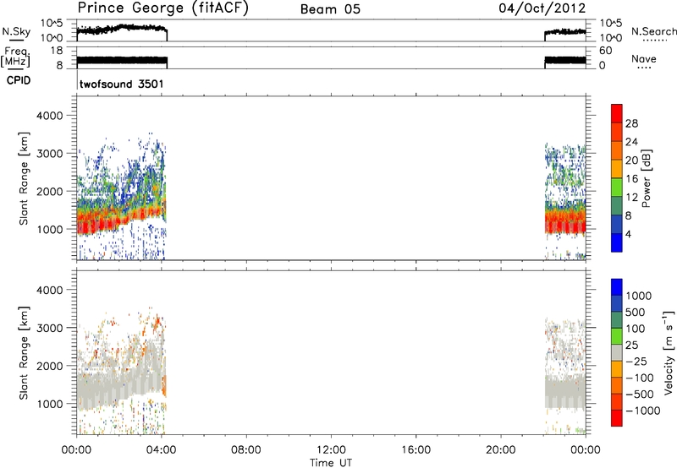Select the red bottom velocity colorbar swatch
The width and height of the screenshot is (677, 468).
click(617, 418)
